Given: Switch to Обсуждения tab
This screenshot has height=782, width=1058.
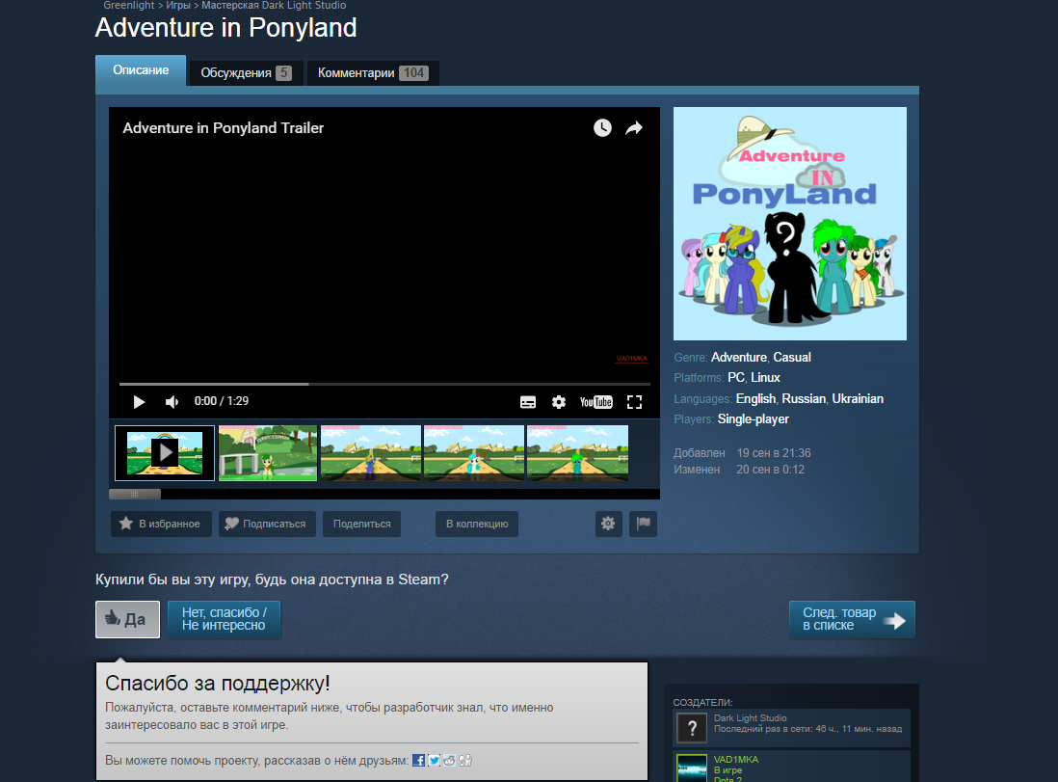Looking at the screenshot, I should [246, 73].
